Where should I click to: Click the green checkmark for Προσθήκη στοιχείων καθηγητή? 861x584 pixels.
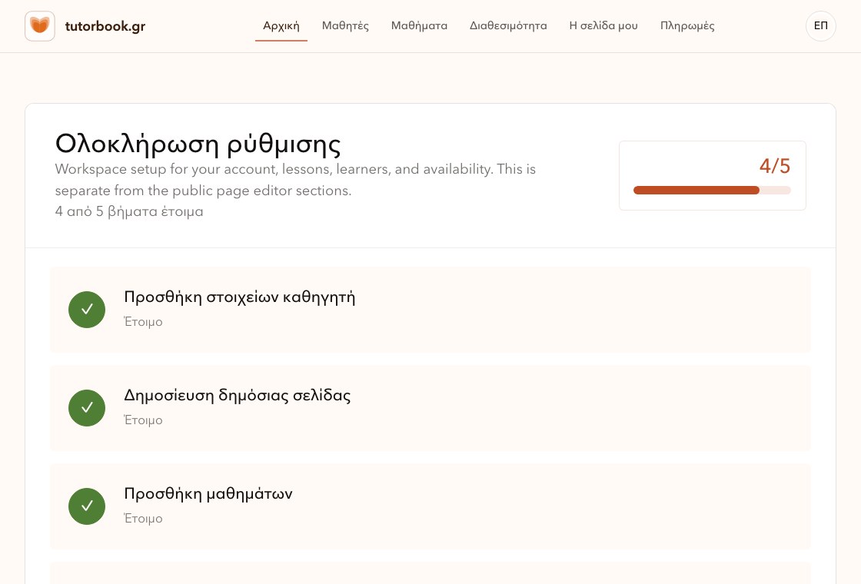[x=87, y=310]
